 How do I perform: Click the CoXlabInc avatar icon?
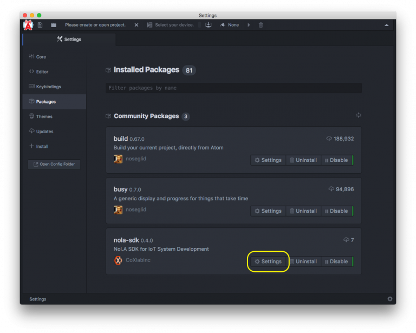[118, 260]
